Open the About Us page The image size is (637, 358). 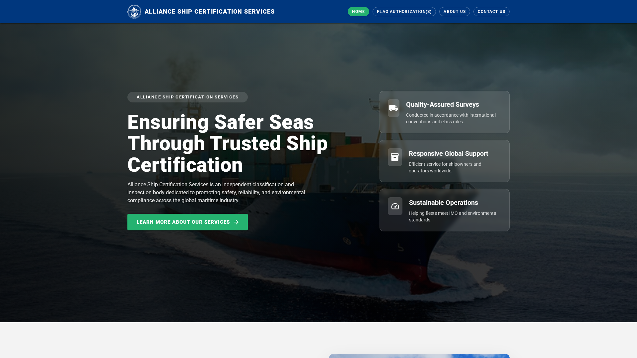point(455,12)
